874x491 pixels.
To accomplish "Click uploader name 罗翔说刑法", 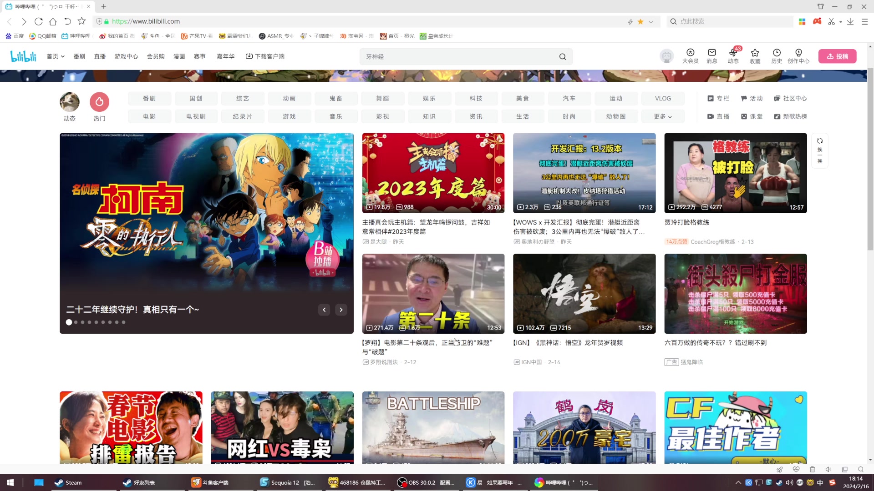I will [x=384, y=362].
